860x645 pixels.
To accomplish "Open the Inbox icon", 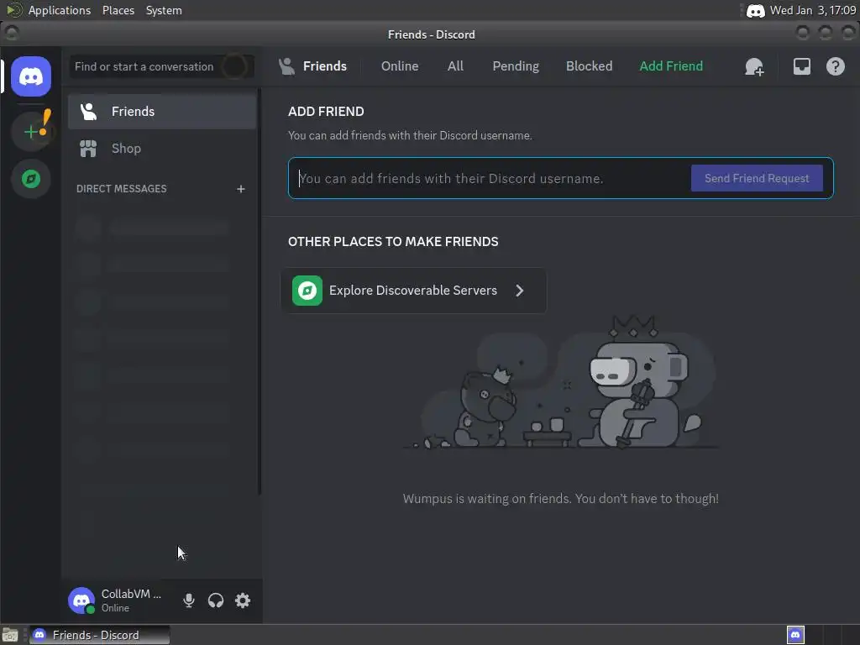I will point(801,66).
